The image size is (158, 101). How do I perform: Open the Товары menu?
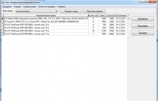(x=17, y=7)
